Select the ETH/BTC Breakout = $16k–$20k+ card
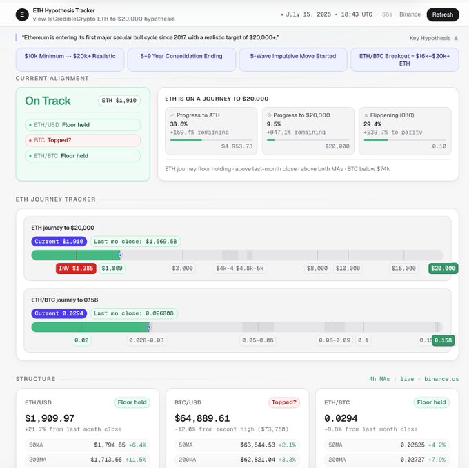 click(x=404, y=59)
